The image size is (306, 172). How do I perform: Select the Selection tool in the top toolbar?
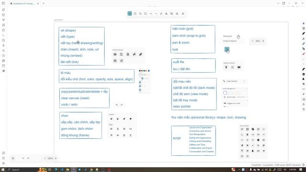[130, 13]
